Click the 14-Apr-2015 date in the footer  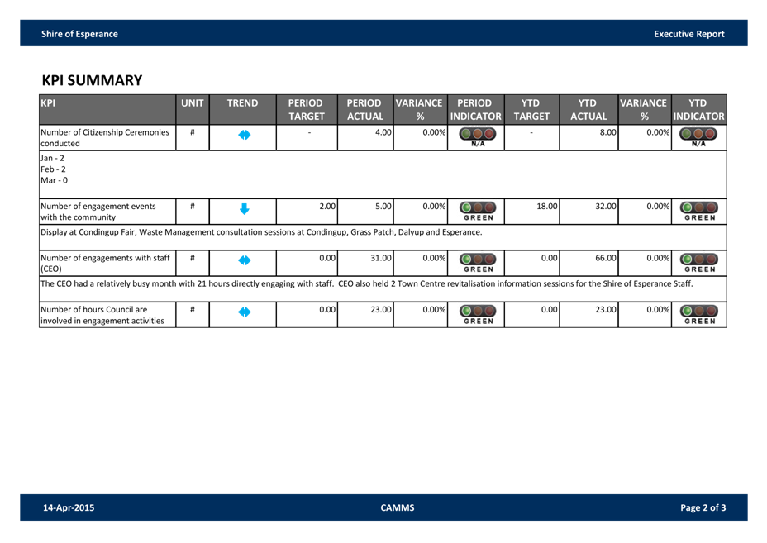click(69, 507)
